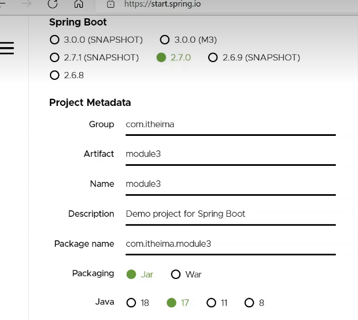Choose Spring Boot 2.7.1 (SNAPSHOT)
This screenshot has width=358, height=320.
(94, 58)
